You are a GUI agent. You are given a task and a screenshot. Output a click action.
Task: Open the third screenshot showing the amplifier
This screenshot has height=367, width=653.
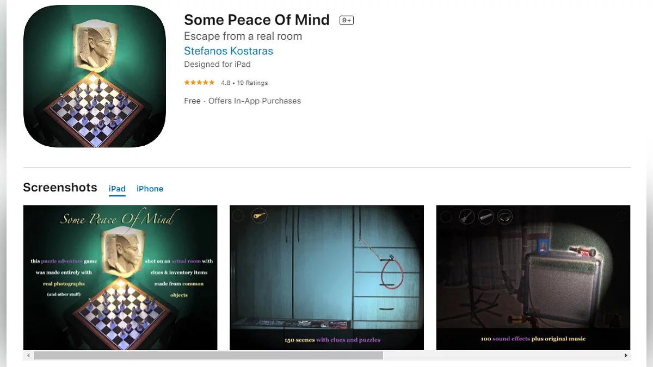533,277
